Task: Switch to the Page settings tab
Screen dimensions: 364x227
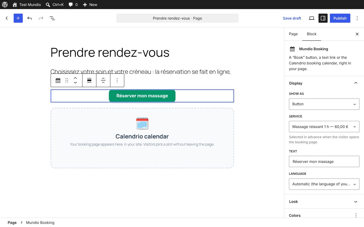Action: tap(293, 34)
